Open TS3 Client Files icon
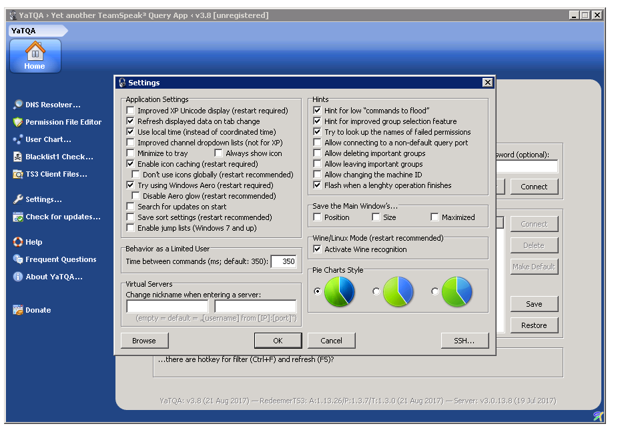This screenshot has width=618, height=440. pos(18,174)
